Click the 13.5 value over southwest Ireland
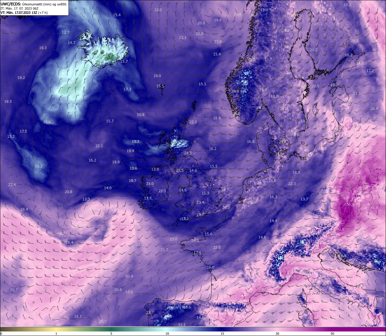 pyautogui.click(x=148, y=198)
